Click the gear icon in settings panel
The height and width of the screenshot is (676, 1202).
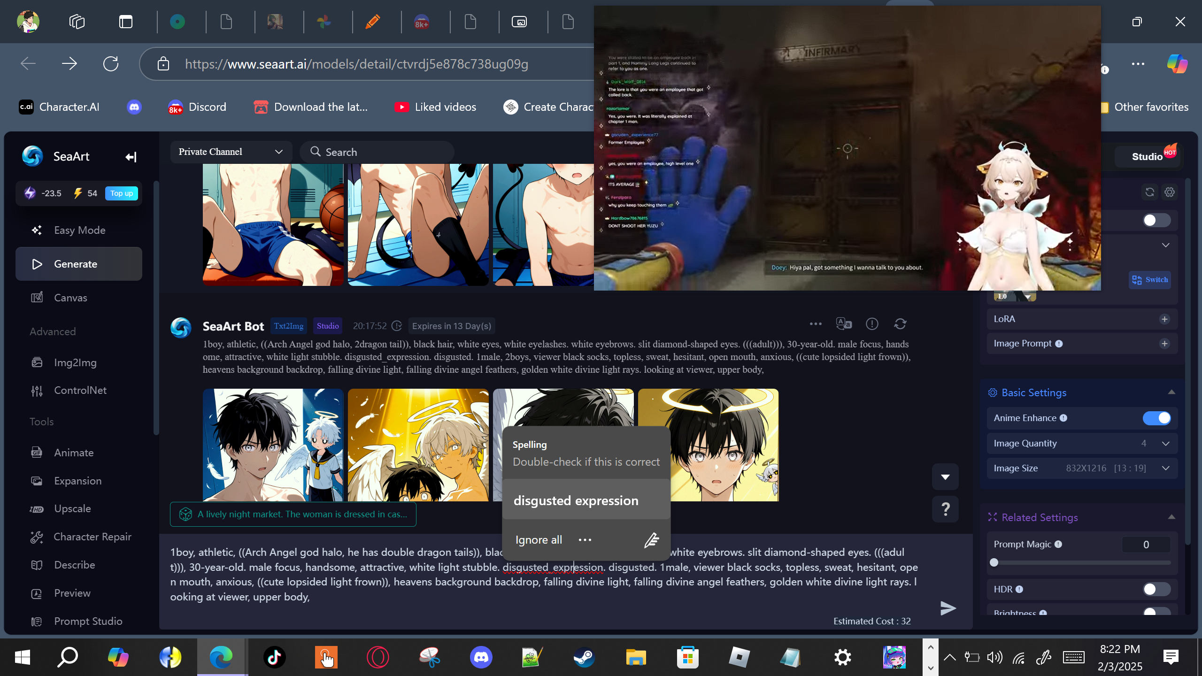1170,192
